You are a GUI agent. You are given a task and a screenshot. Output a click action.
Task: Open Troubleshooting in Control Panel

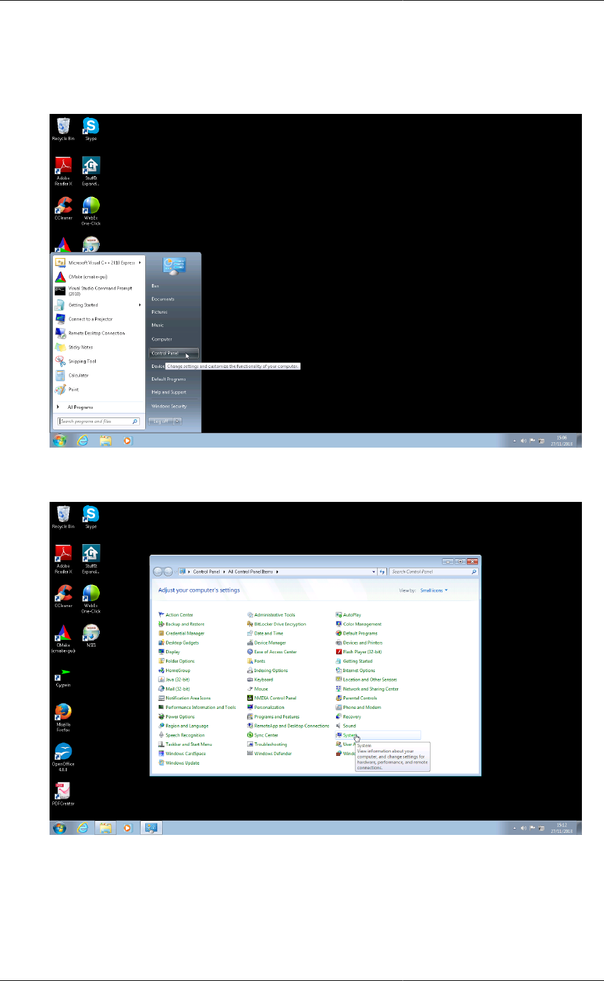point(267,744)
